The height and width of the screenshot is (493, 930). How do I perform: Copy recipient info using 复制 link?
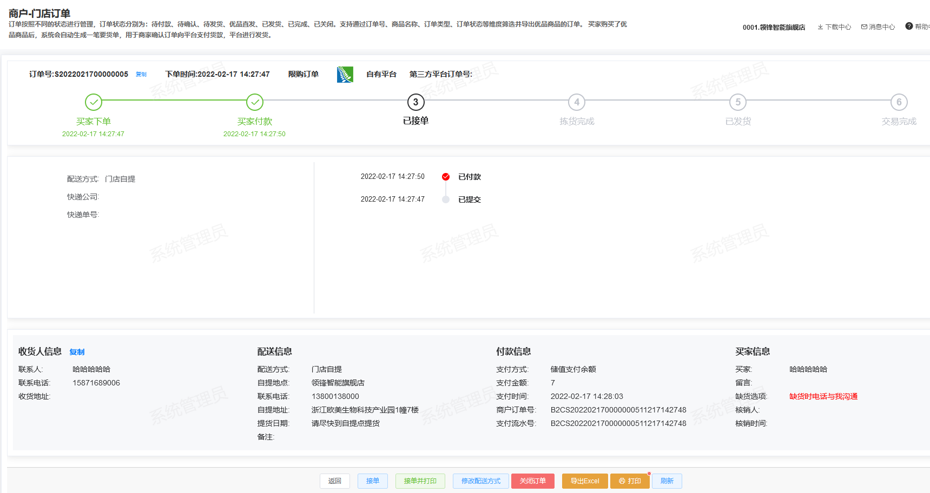click(77, 352)
